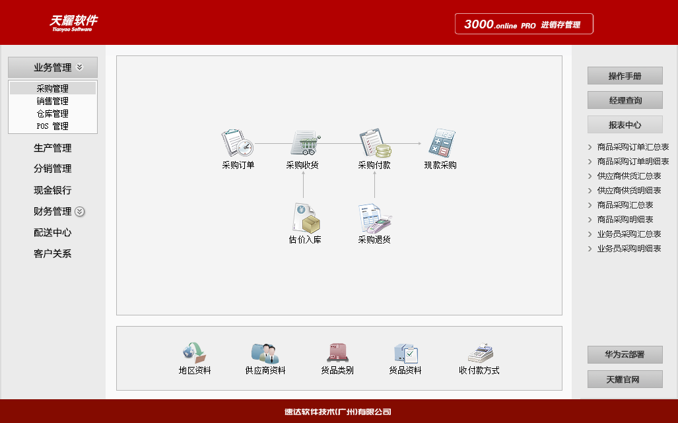Open report 商品采购汇总表
678x423 pixels.
pos(625,205)
